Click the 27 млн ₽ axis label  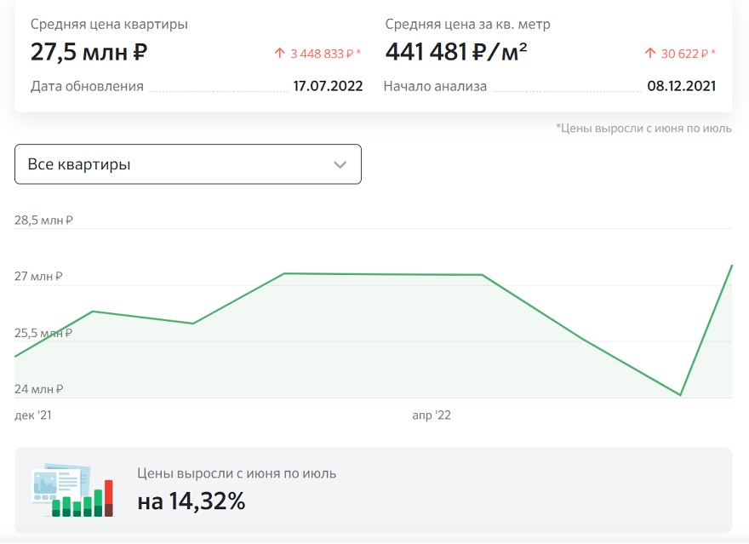tap(38, 277)
